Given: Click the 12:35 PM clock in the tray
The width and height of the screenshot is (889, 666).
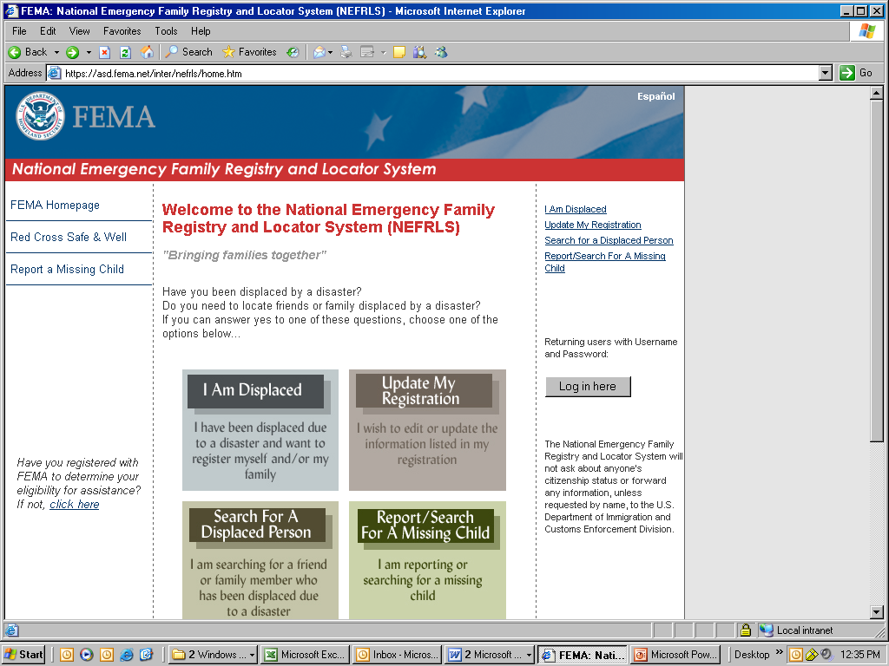Looking at the screenshot, I should point(860,655).
